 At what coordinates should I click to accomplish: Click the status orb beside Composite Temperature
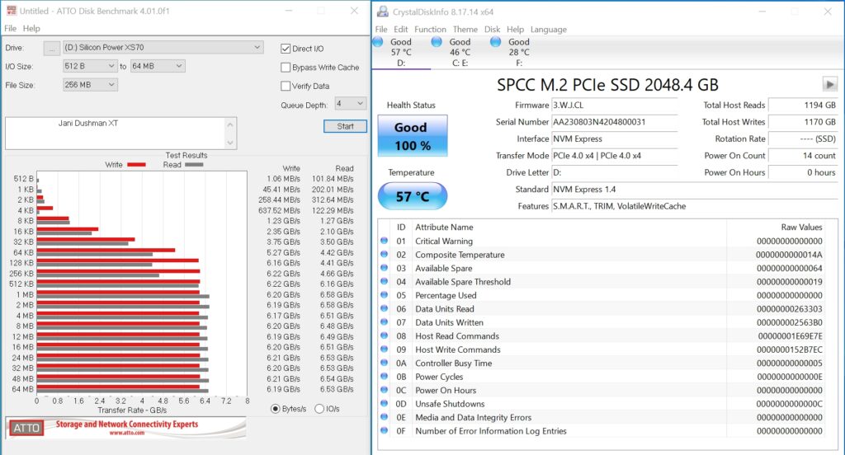coord(385,254)
